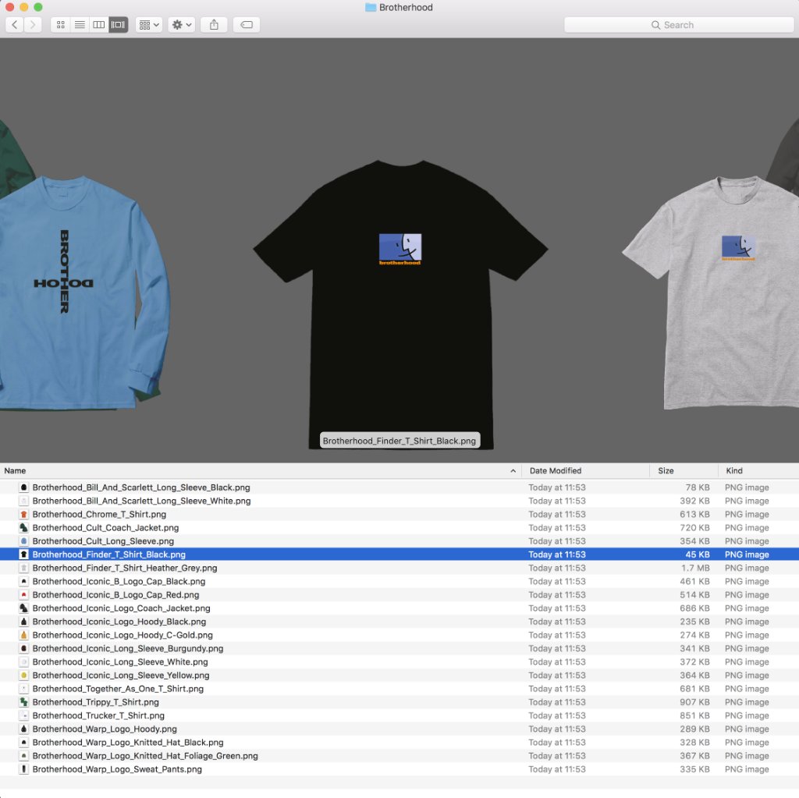The height and width of the screenshot is (798, 799).
Task: Click the Edit Tags button
Action: click(x=247, y=24)
